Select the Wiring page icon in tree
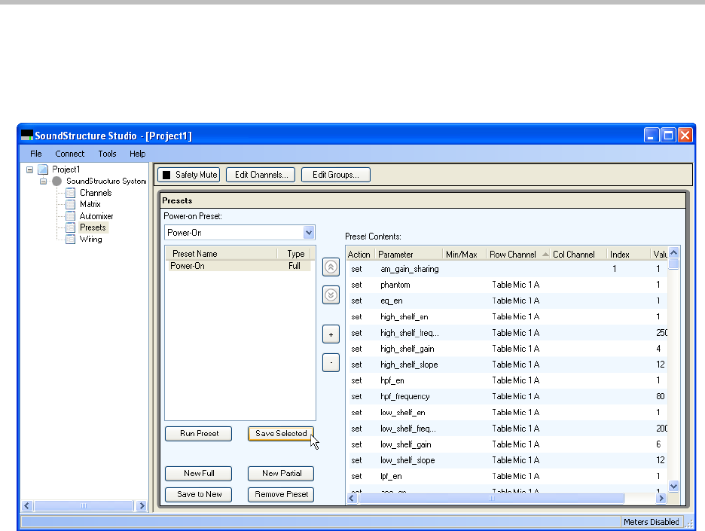This screenshot has height=531, width=705. click(71, 240)
